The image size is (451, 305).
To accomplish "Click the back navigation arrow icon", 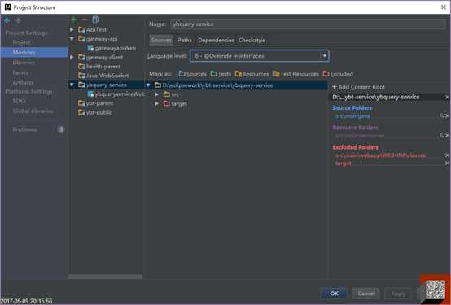I will pos(7,20).
